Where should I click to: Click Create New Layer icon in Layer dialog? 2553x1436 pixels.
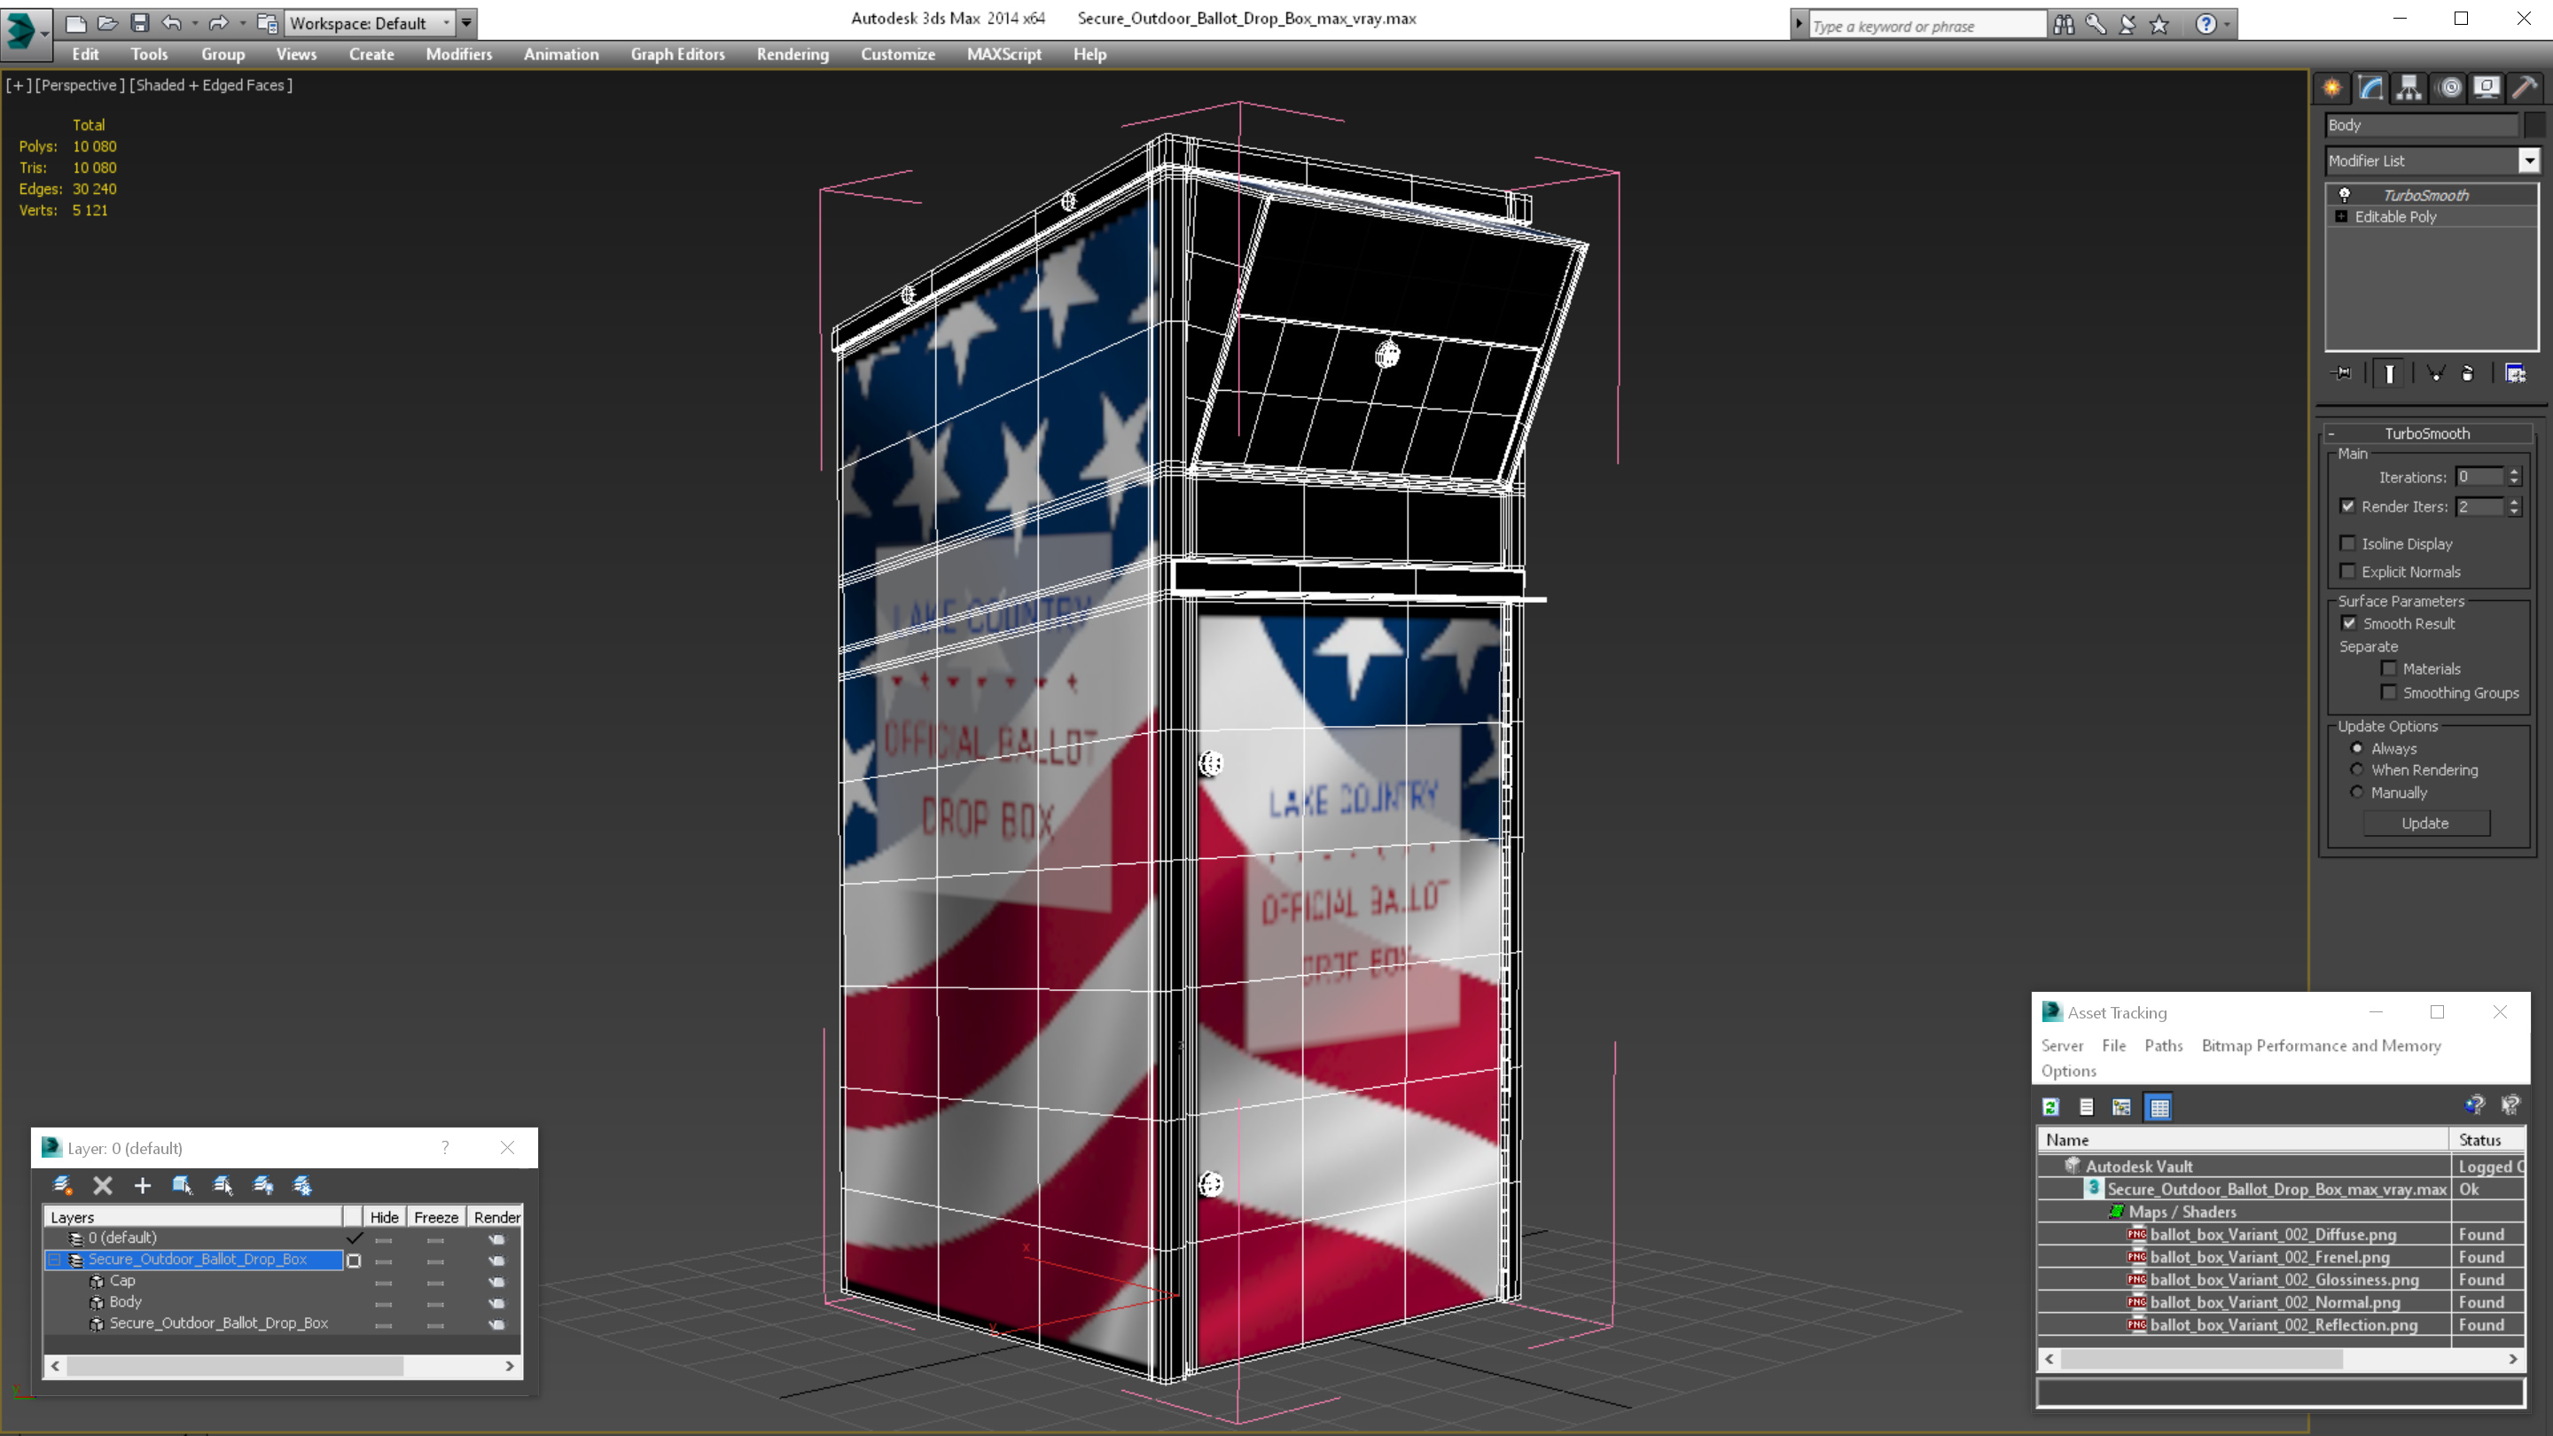pos(62,1185)
